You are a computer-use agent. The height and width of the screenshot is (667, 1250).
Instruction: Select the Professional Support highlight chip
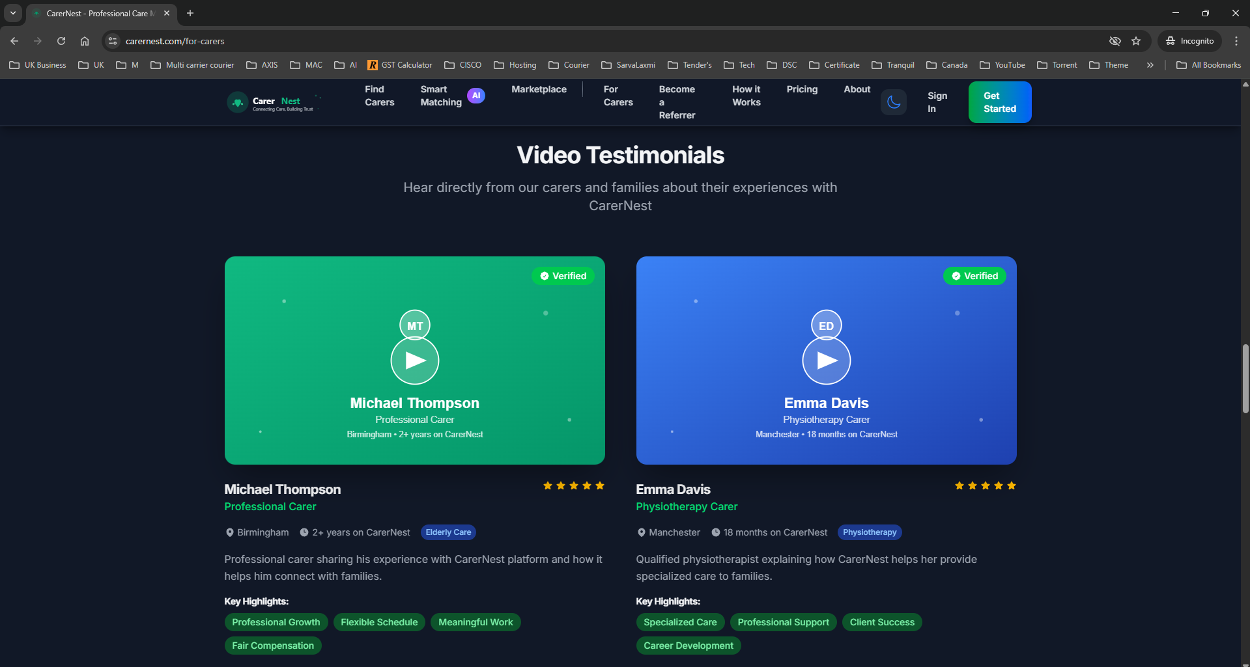[784, 622]
